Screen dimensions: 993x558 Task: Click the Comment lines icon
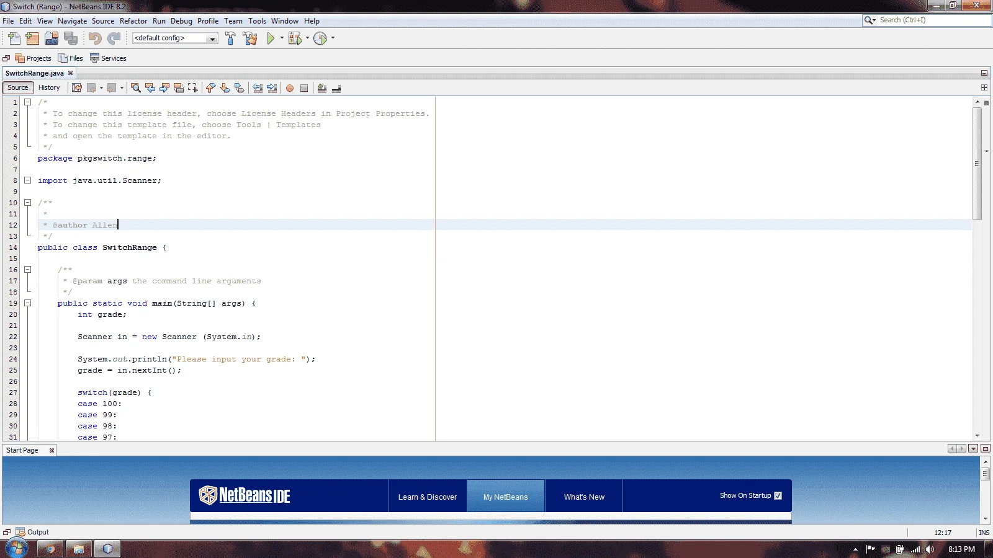click(322, 88)
